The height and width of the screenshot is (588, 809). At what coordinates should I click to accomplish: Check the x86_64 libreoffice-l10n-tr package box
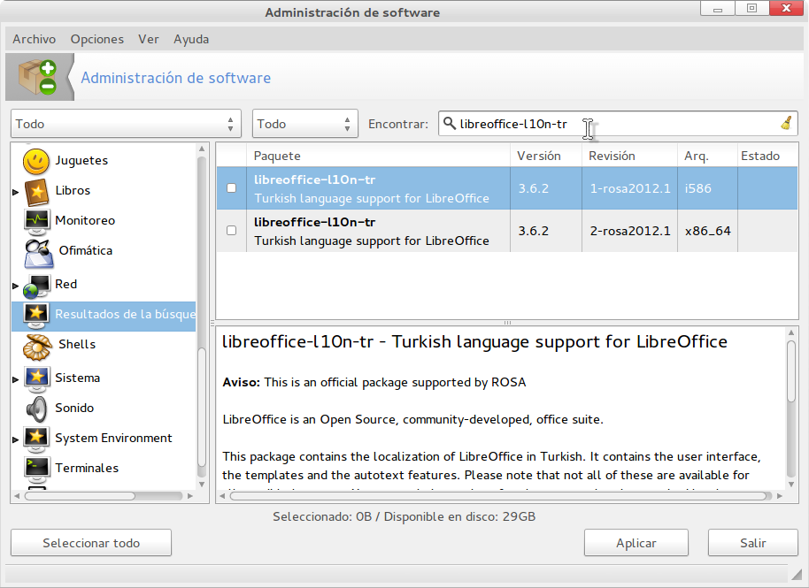pos(232,231)
